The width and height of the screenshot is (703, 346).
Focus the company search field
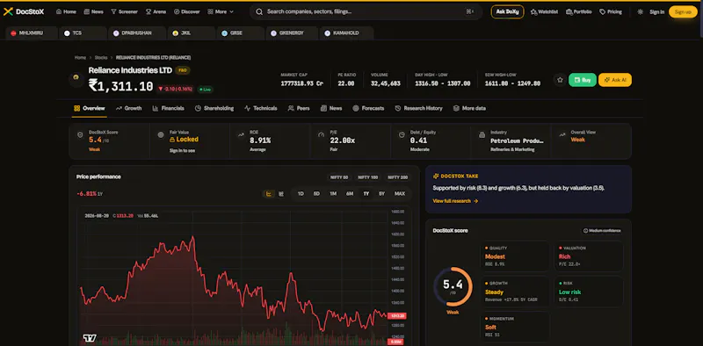click(x=366, y=12)
